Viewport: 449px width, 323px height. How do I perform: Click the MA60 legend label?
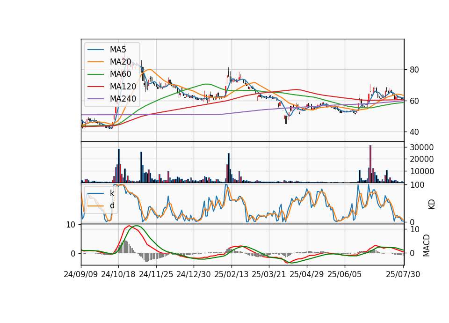pos(120,74)
